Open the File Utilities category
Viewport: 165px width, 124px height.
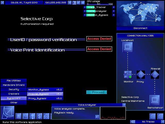coord(14,81)
